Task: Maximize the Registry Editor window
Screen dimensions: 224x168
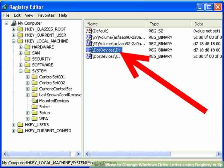Action: [x=209, y=7]
